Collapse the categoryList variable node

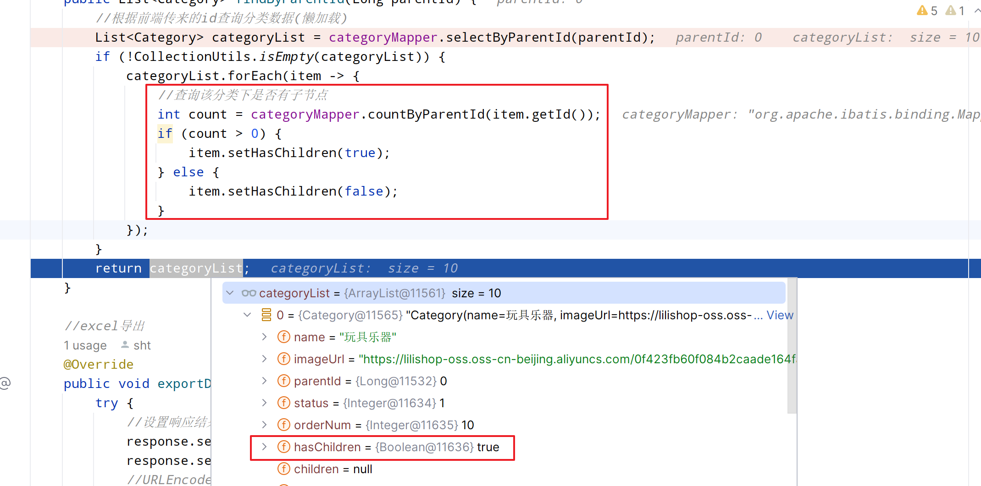click(230, 293)
